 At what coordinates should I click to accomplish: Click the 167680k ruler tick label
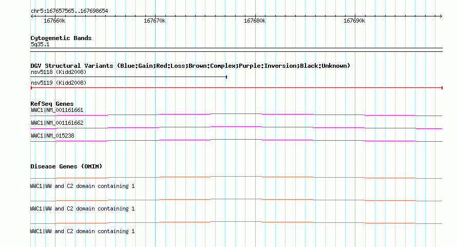coord(255,21)
